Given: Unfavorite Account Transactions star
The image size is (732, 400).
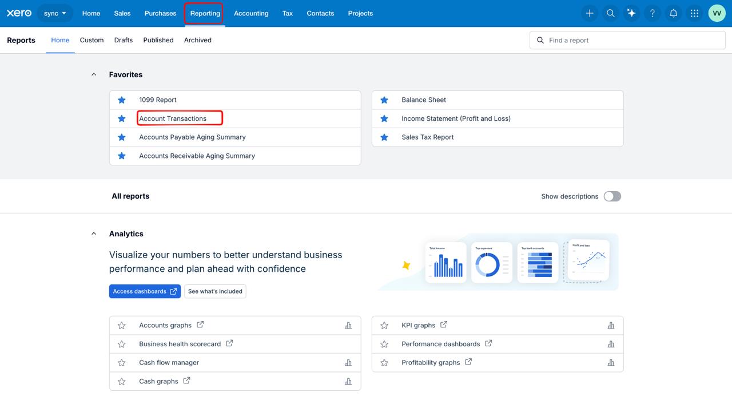Looking at the screenshot, I should [122, 118].
